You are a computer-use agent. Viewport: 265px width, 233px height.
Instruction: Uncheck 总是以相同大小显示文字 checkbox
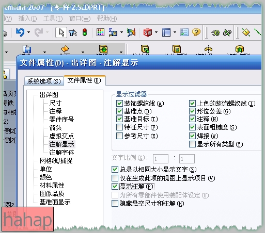pyautogui.click(x=115, y=170)
